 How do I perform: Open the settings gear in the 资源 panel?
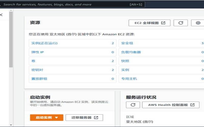point(198,23)
